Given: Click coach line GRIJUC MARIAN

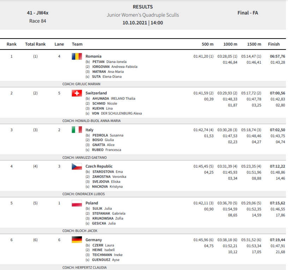Looking at the screenshot, I should point(81,84).
